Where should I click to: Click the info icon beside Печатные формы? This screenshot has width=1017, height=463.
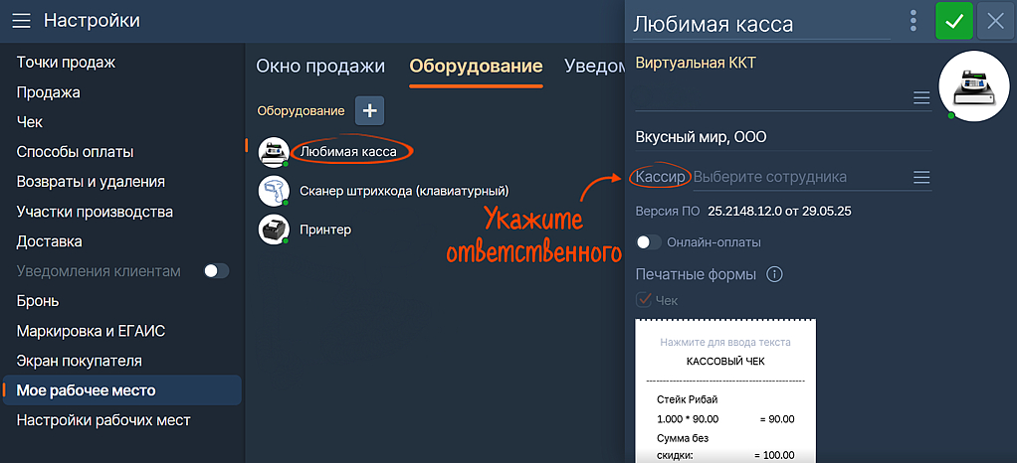[775, 274]
